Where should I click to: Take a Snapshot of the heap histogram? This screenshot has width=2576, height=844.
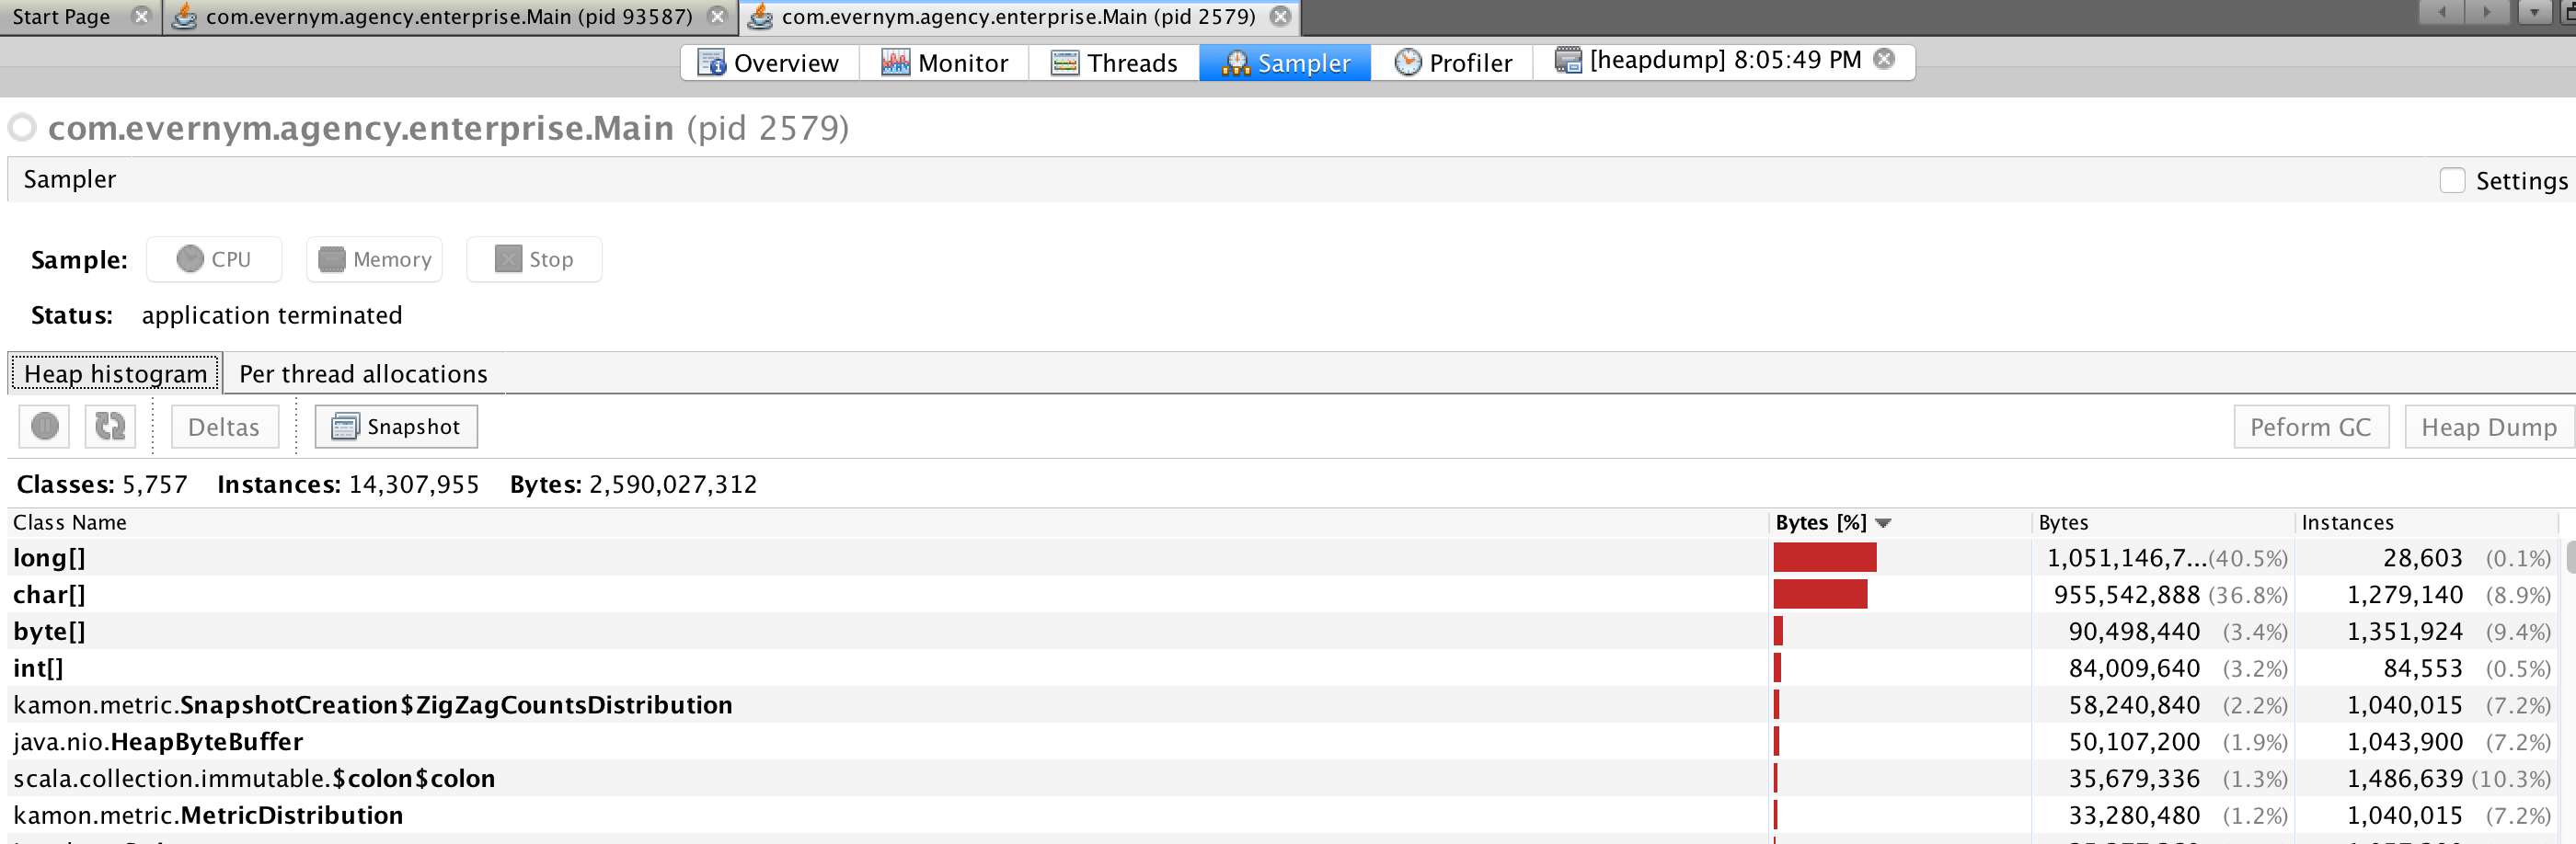coord(395,426)
